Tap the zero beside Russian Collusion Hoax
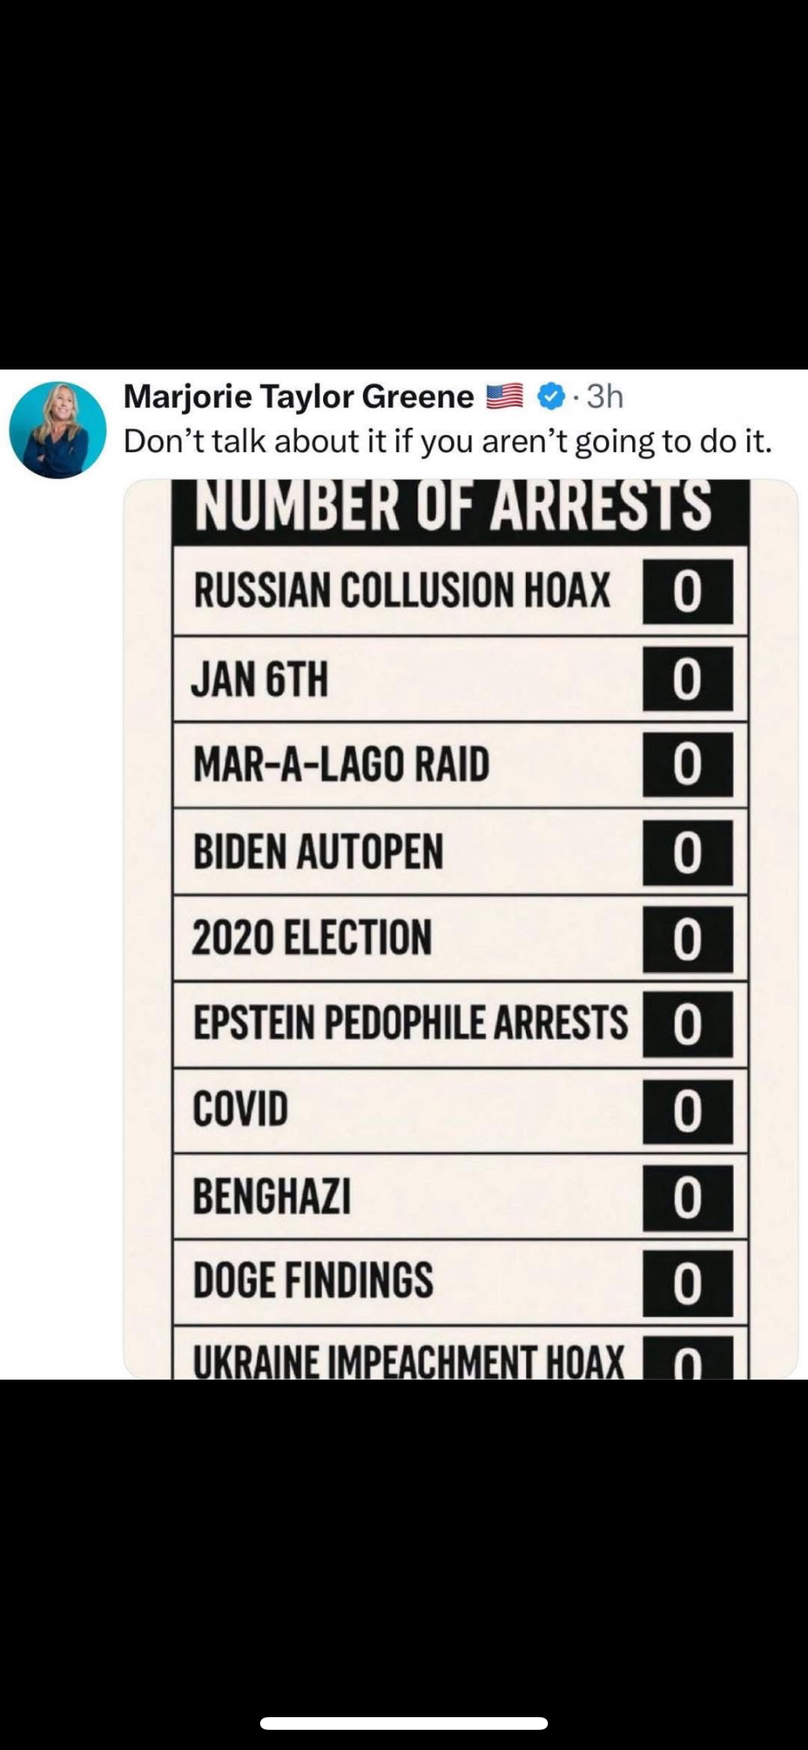 click(x=687, y=591)
